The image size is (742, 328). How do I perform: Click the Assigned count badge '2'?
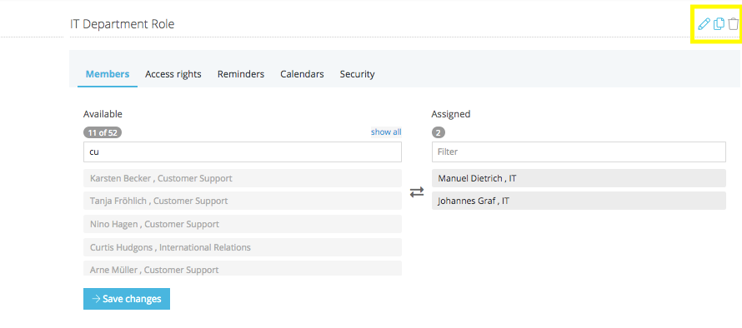coord(439,133)
